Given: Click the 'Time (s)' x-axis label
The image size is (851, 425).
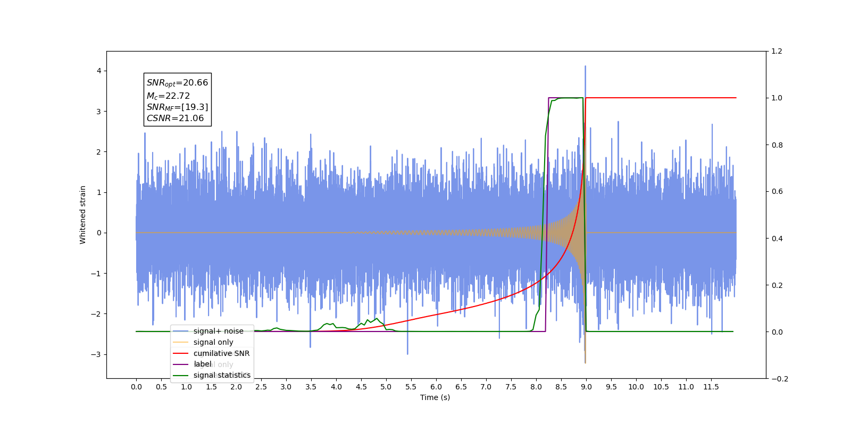Looking at the screenshot, I should click(x=435, y=397).
